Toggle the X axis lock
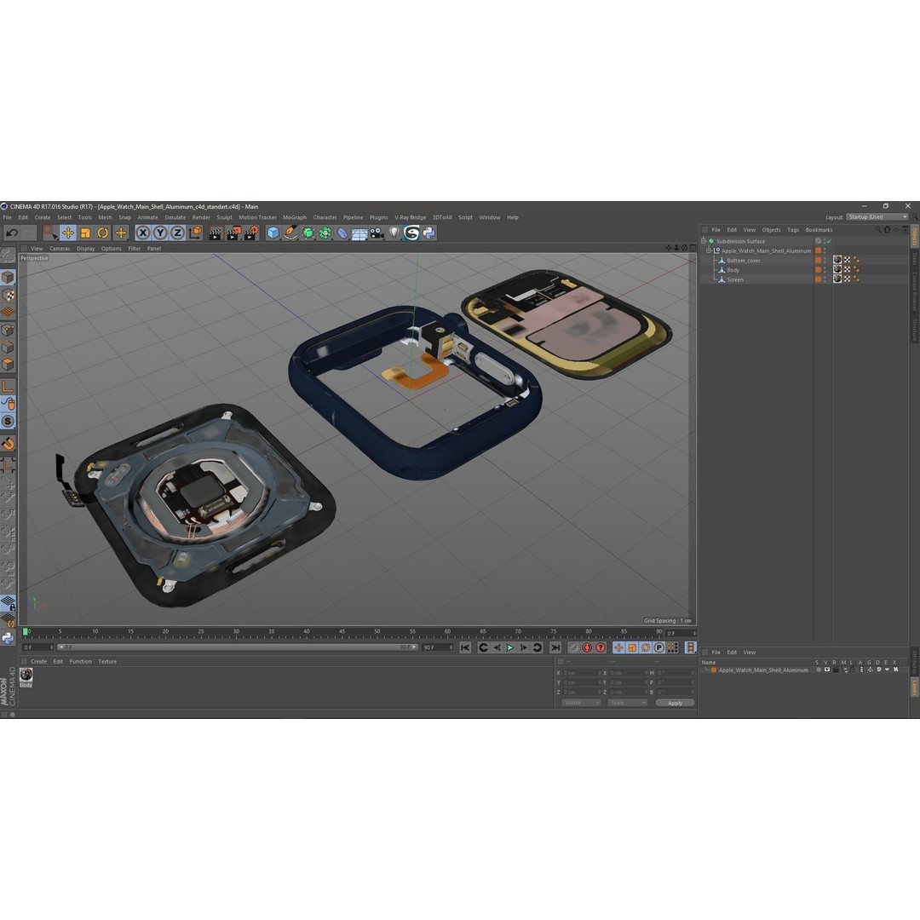Viewport: 920px width, 920px height. click(x=142, y=233)
